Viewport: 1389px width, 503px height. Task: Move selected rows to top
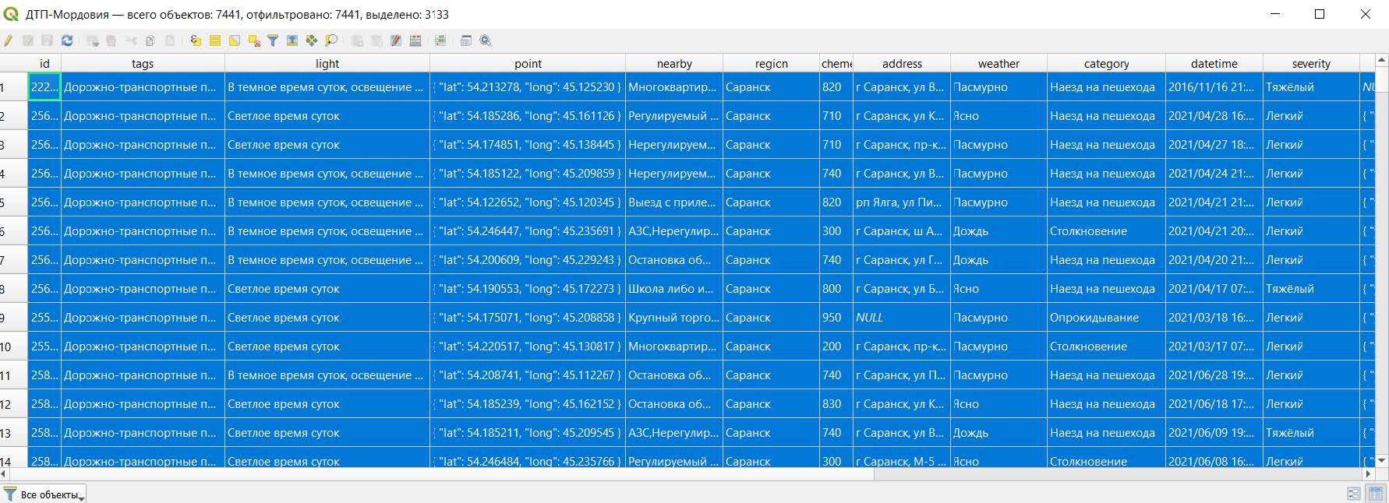[292, 40]
